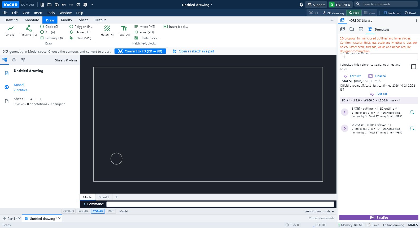
Task: Open the shopping cart tab in library
Action: click(x=361, y=29)
